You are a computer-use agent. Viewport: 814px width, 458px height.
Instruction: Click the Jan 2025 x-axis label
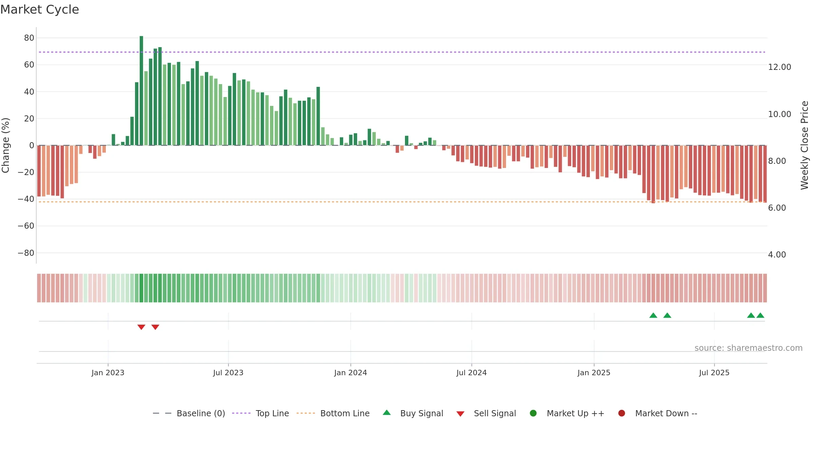coord(594,373)
